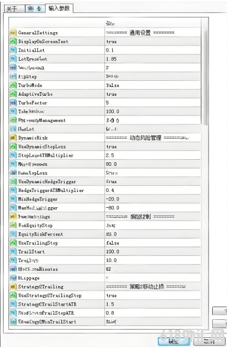Select the 输入参数 tab
Image resolution: width=228 pixels, height=348 pixels.
[59, 8]
